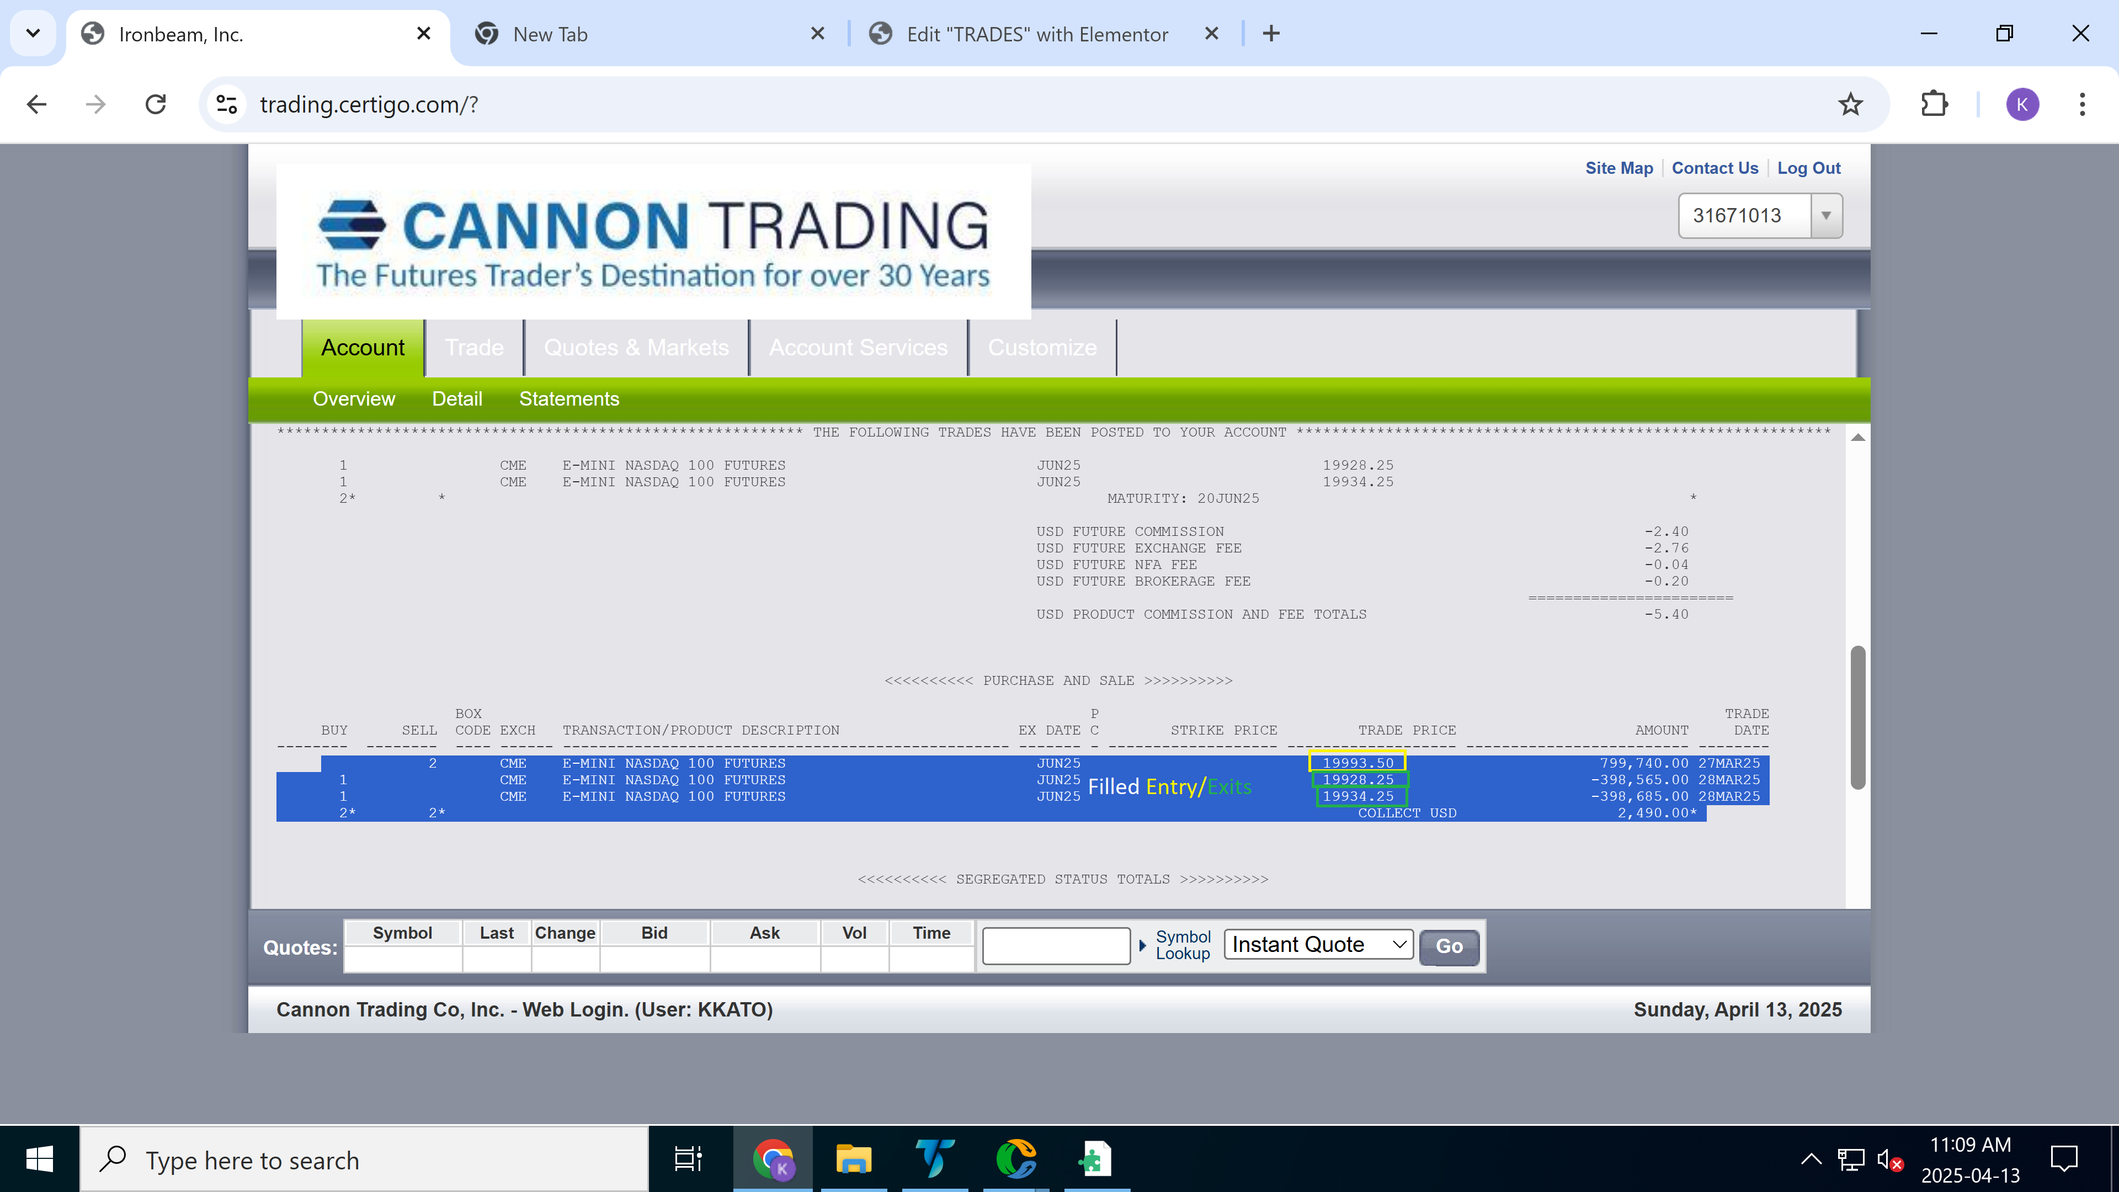Open the Trade main tab
This screenshot has height=1192, width=2119.
tap(474, 347)
